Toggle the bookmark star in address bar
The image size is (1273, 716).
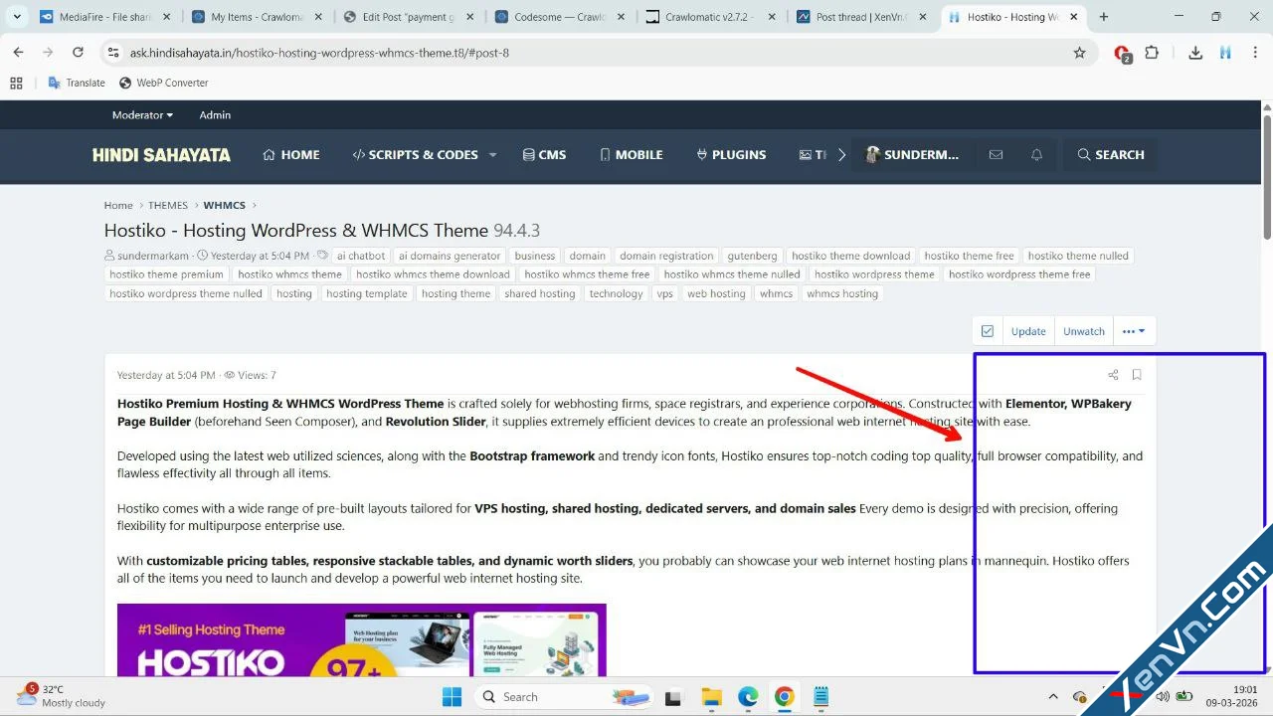click(x=1079, y=53)
